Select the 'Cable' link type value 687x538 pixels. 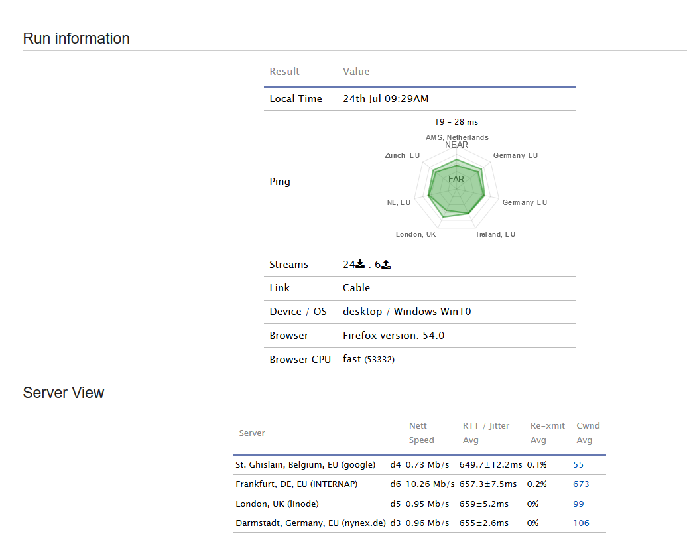[356, 288]
